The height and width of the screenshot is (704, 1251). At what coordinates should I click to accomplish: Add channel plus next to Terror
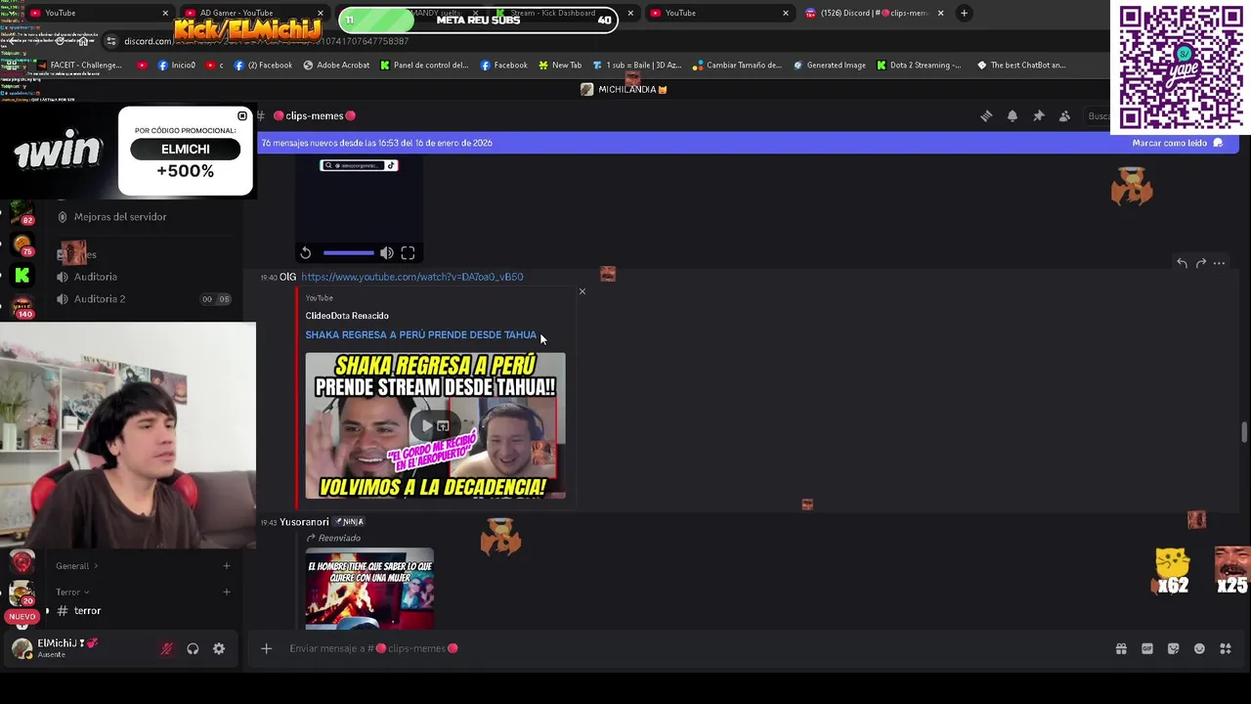pyautogui.click(x=226, y=592)
